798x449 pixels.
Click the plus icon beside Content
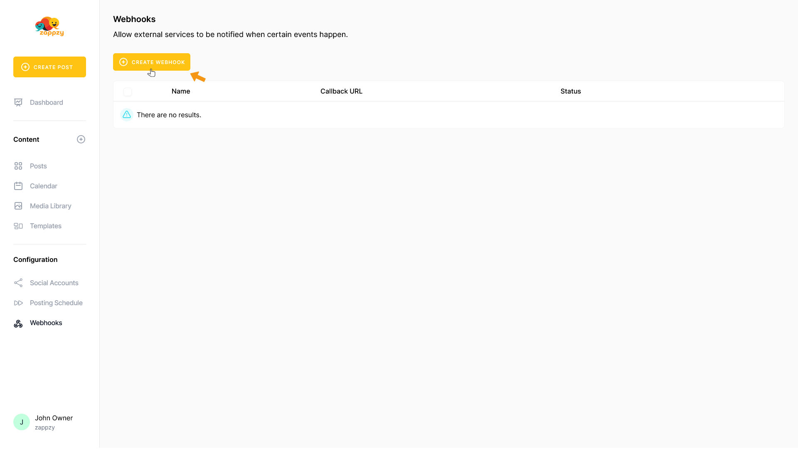[x=81, y=139]
